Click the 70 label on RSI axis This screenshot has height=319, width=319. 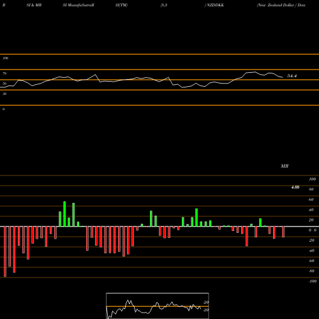pos(4,73)
